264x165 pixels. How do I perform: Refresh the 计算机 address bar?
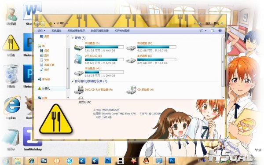tap(200, 24)
